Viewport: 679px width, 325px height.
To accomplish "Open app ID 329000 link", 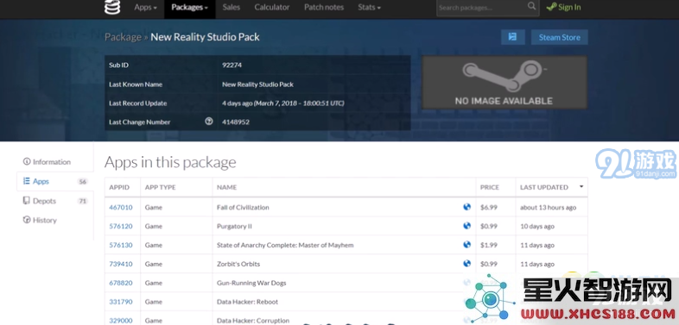I will pos(121,321).
